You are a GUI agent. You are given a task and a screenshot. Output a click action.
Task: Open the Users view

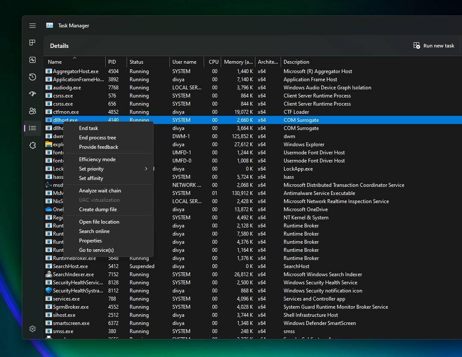point(32,111)
